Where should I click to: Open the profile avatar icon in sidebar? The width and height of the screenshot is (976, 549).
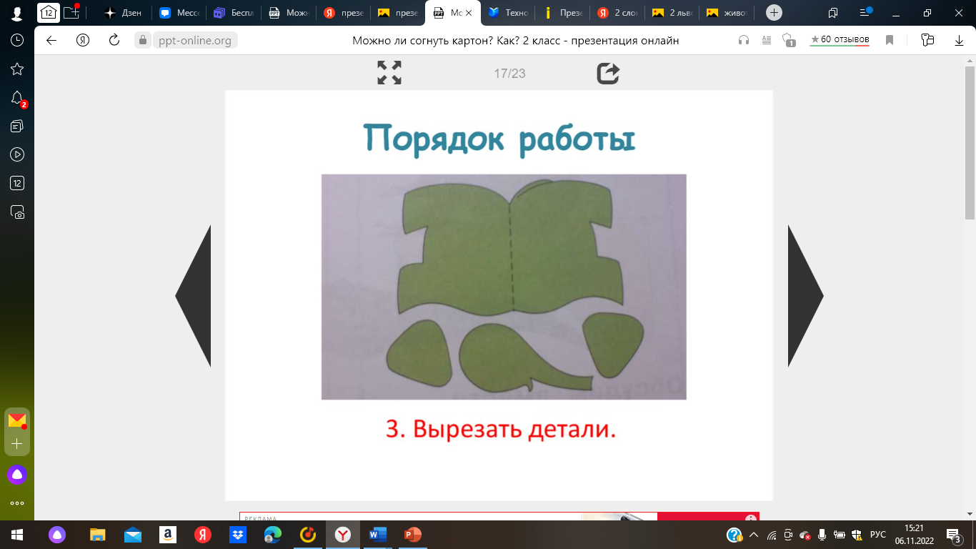point(17,12)
